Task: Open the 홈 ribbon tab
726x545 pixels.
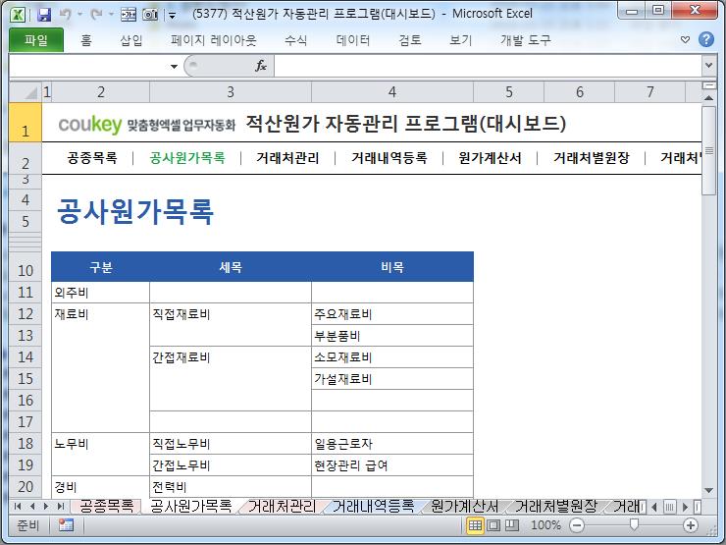Action: (86, 40)
